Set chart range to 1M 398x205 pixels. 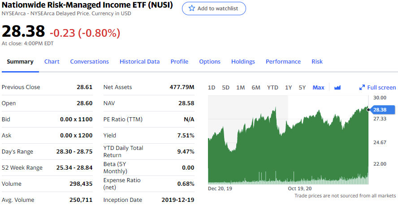pos(240,88)
